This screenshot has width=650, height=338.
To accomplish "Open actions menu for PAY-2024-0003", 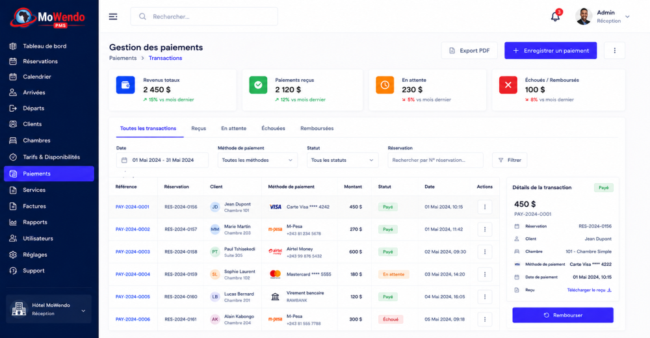I will click(x=485, y=252).
